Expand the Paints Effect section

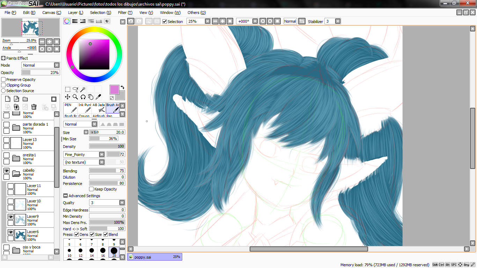(3, 58)
